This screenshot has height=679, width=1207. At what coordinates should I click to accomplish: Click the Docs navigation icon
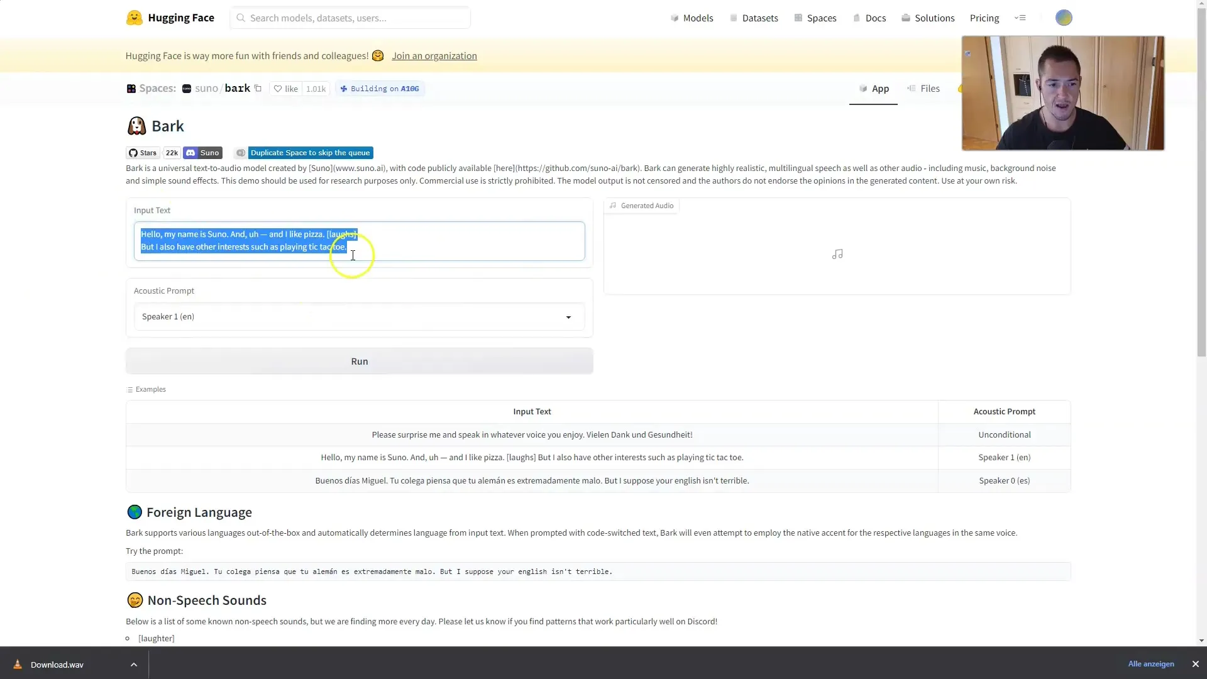tap(856, 18)
